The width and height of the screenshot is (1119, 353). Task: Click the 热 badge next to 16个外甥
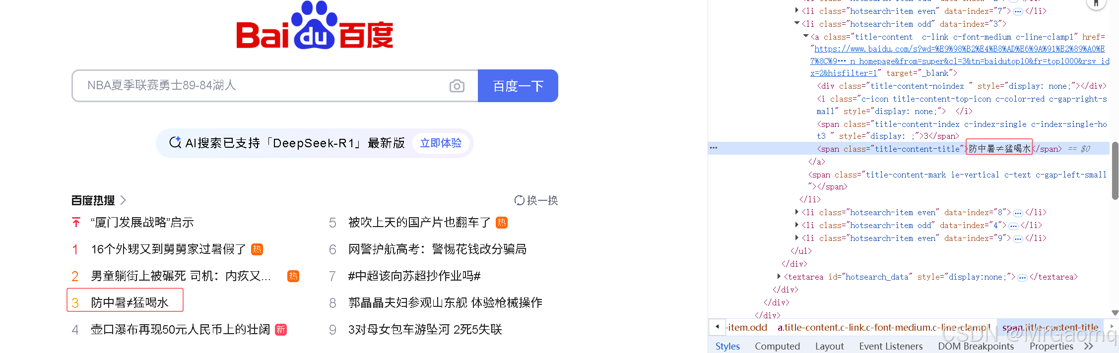(x=257, y=249)
